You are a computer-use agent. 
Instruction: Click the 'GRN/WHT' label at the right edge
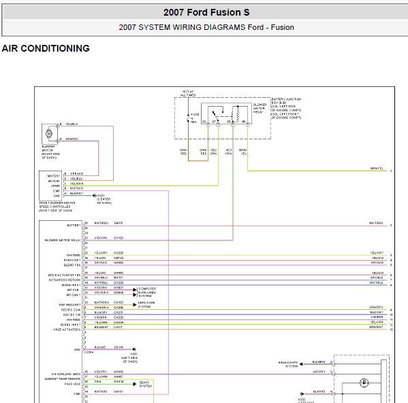(x=376, y=327)
